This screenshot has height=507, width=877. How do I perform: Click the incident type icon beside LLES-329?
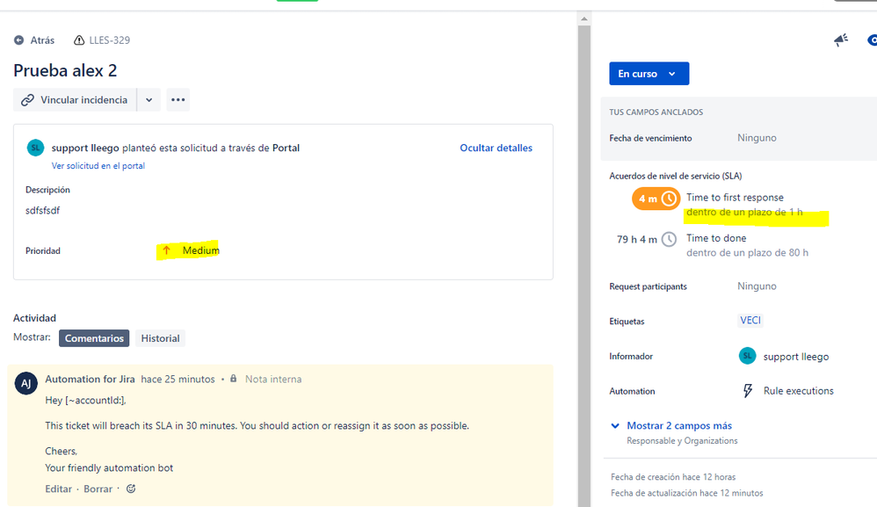point(79,40)
